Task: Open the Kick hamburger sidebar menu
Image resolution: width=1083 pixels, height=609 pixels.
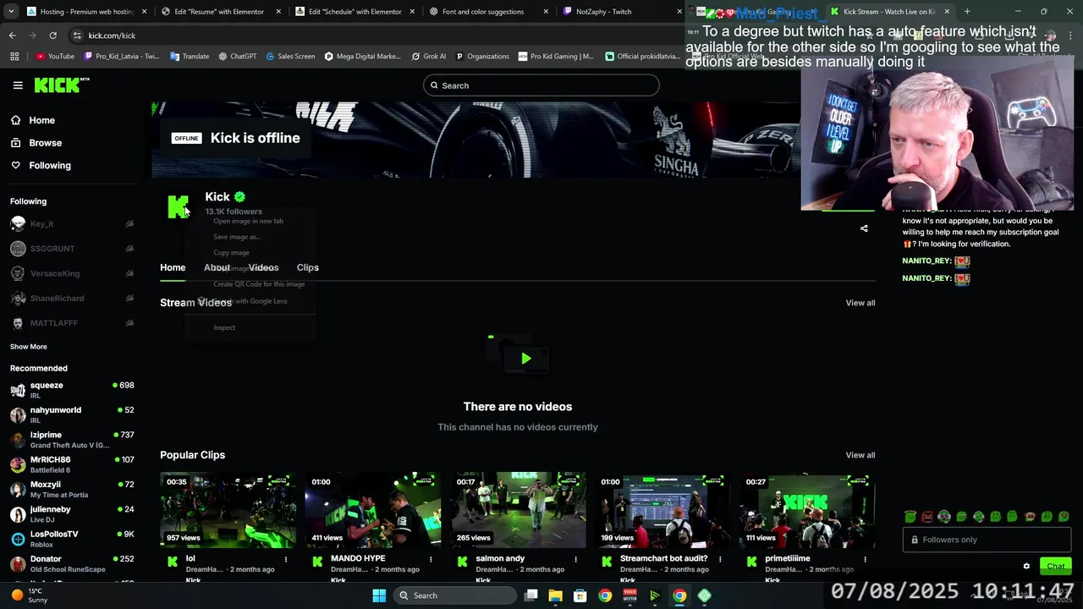Action: pos(18,85)
